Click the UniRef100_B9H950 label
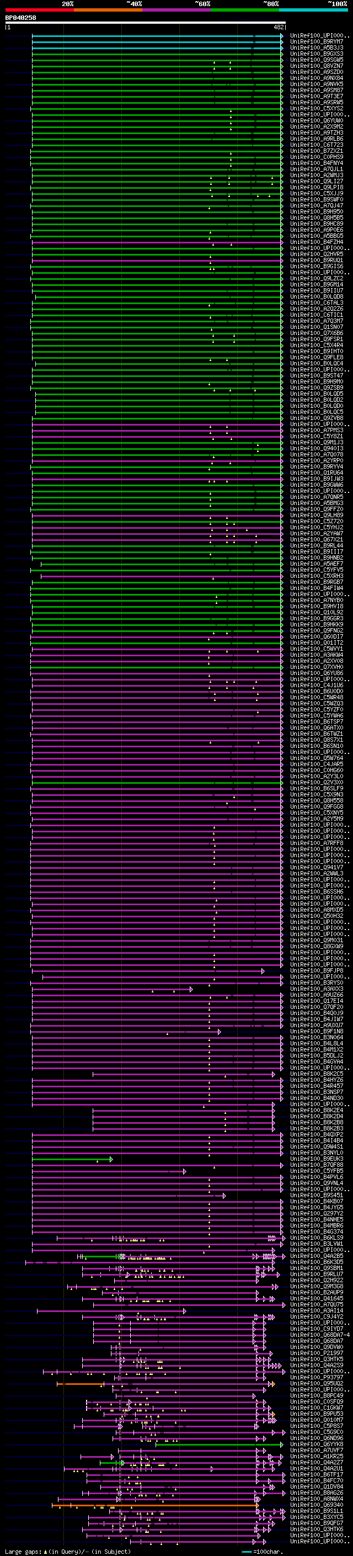353x1556 pixels. (317, 211)
